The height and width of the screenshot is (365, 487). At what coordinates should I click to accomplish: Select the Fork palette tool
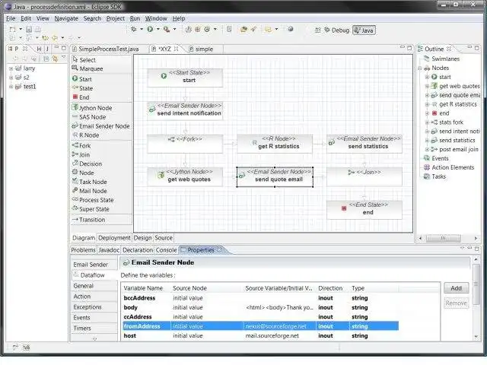[81, 145]
